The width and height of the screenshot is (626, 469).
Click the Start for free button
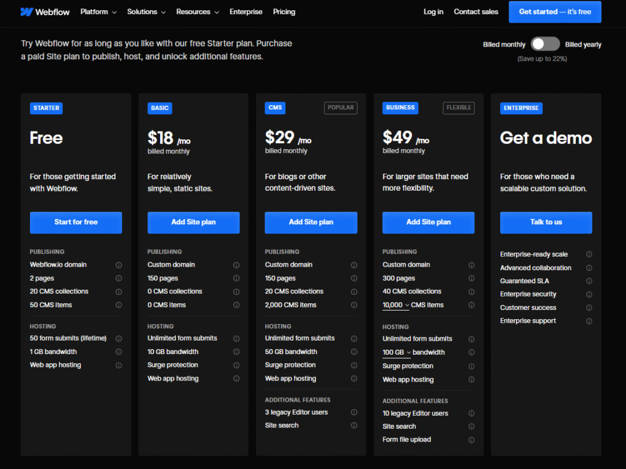pyautogui.click(x=76, y=222)
